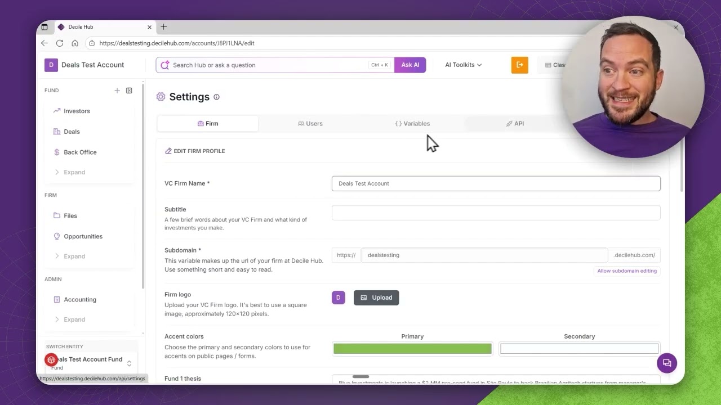Click the browser back arrow
The height and width of the screenshot is (405, 721).
44,43
